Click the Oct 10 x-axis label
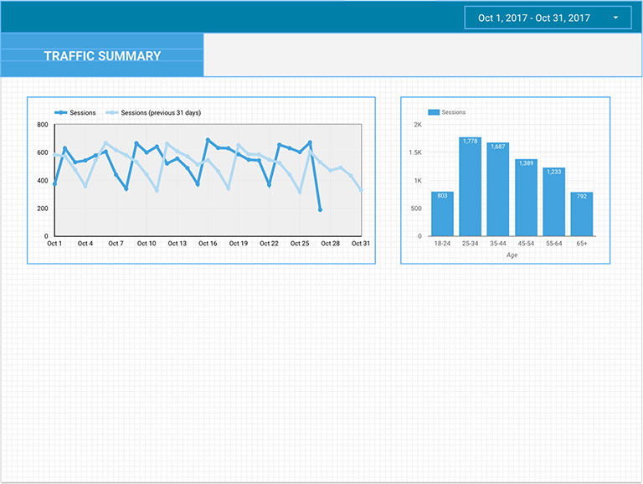This screenshot has height=484, width=643. point(147,243)
